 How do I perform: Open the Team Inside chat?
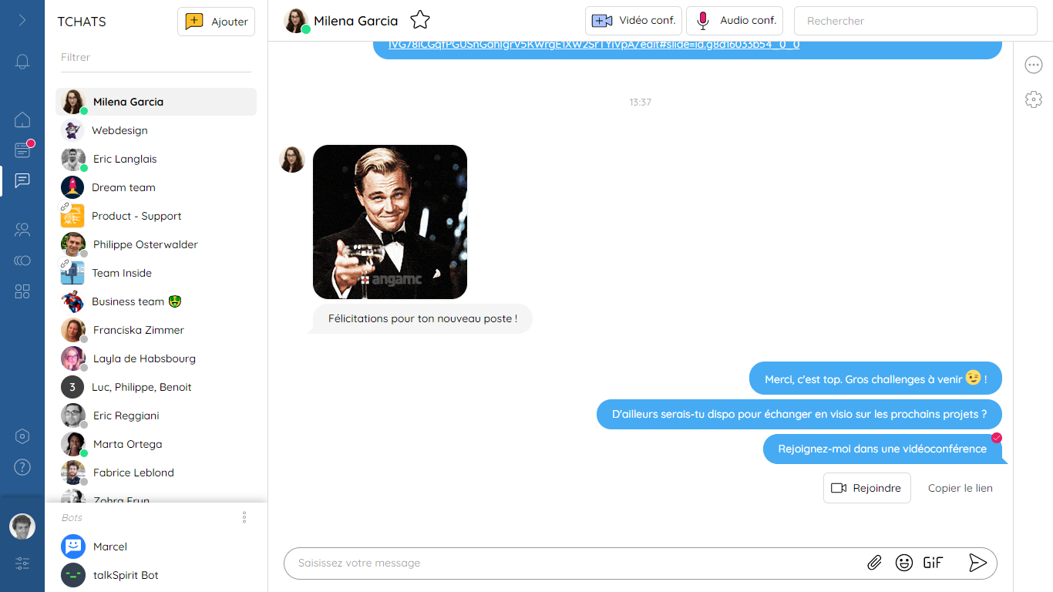coord(156,273)
